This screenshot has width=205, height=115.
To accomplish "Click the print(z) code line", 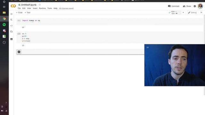I will point(26,41).
